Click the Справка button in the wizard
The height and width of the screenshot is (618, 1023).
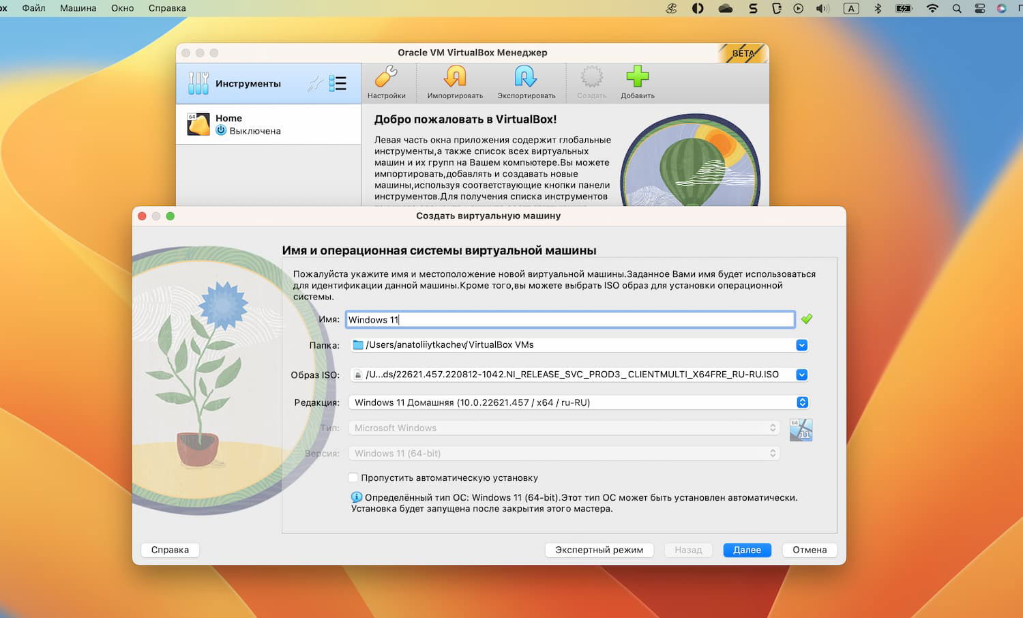(x=170, y=550)
